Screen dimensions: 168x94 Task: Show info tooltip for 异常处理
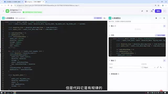point(118,74)
